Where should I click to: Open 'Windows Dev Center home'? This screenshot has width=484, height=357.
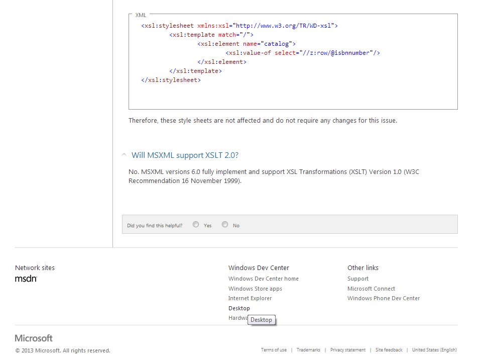point(263,278)
